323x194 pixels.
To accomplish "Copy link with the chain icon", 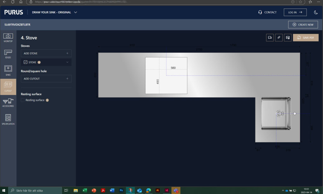I will tap(279, 38).
